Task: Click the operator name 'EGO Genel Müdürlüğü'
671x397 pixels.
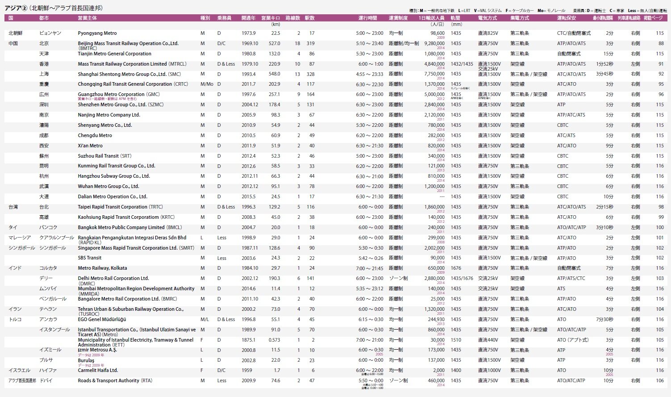Action: tap(102, 320)
